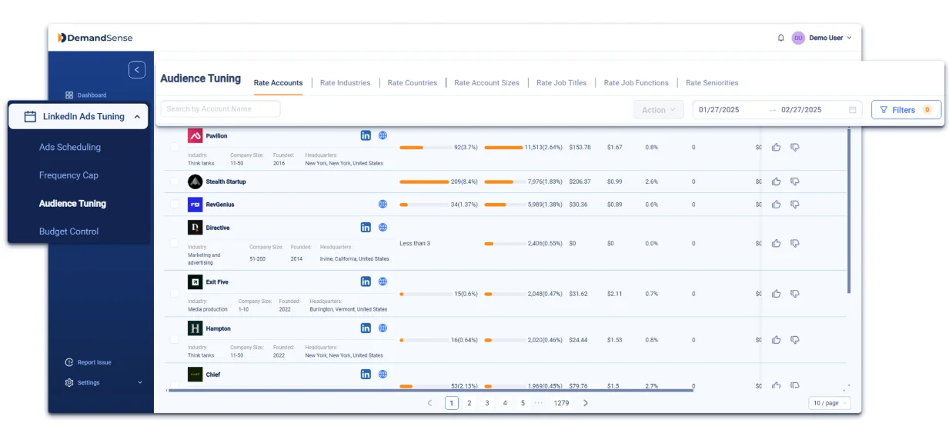Click the thumbs-up icon on Stealth Startup row
Screen dimensions: 949x443
click(x=776, y=182)
